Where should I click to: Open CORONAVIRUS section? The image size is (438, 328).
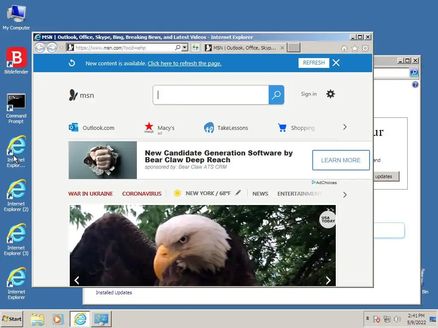click(x=142, y=193)
